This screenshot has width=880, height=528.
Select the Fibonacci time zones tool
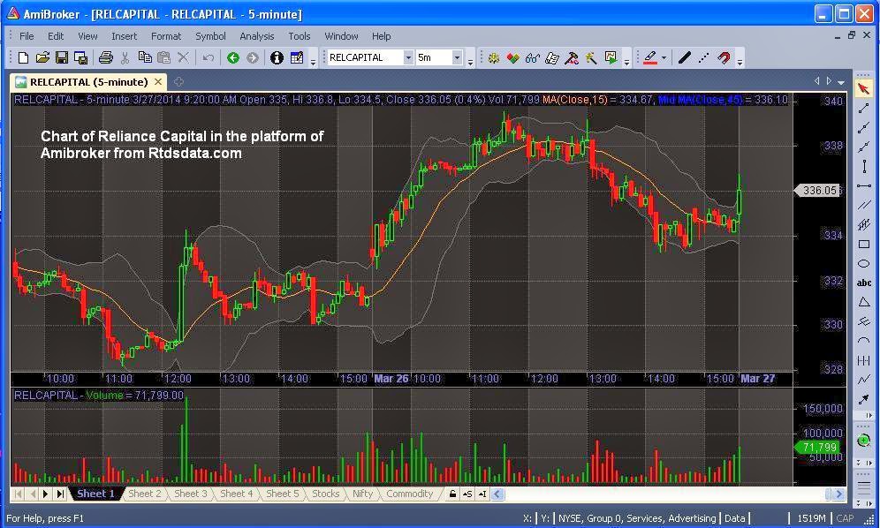coord(864,360)
